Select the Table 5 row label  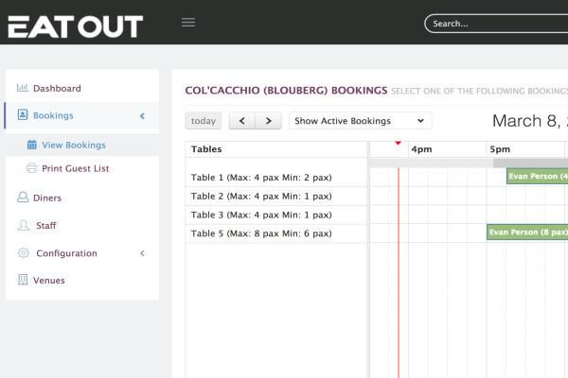coord(261,233)
